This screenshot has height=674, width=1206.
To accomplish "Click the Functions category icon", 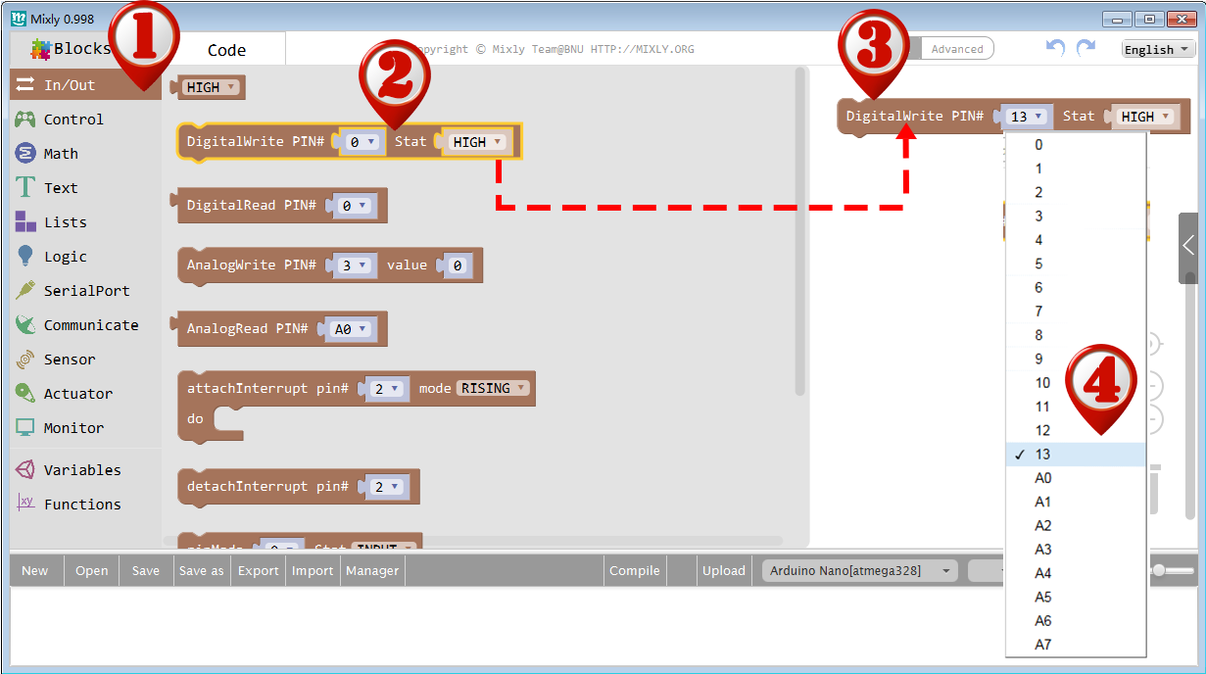I will pyautogui.click(x=25, y=504).
